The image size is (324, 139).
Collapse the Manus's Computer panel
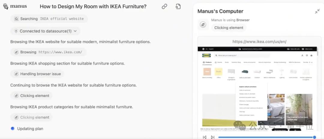317,11
